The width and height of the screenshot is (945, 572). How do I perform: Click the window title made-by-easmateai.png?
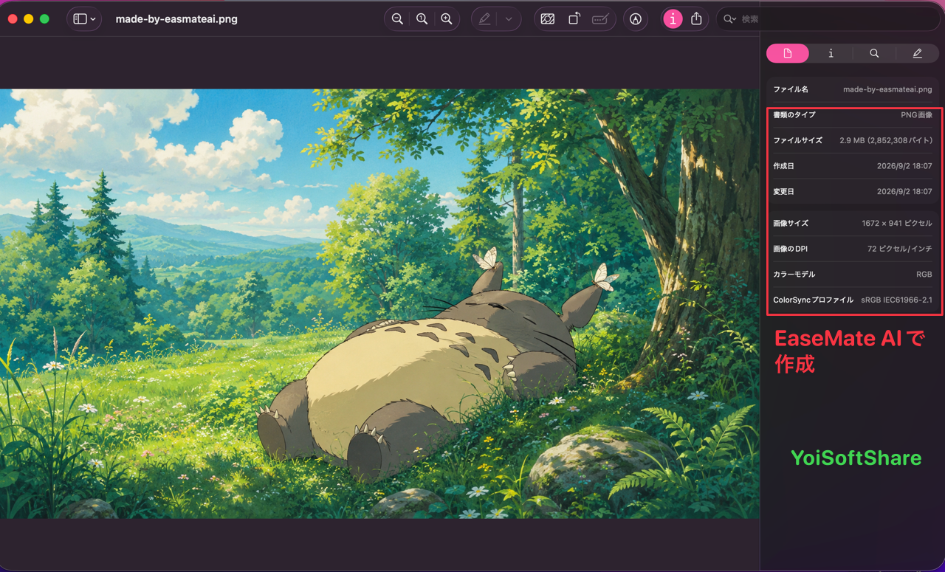(x=176, y=19)
